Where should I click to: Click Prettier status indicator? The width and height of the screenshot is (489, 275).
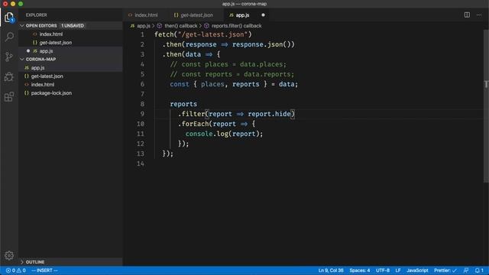pyautogui.click(x=445, y=270)
